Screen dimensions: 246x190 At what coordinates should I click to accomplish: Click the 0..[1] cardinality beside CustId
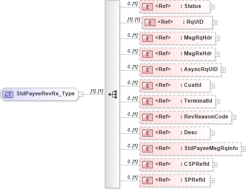(x=133, y=83)
